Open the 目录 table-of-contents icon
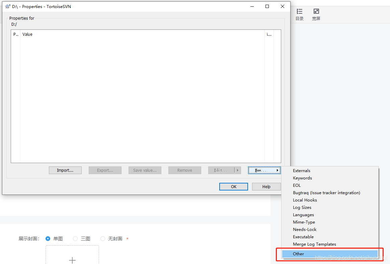Viewport: 390px width, 264px height. [300, 15]
